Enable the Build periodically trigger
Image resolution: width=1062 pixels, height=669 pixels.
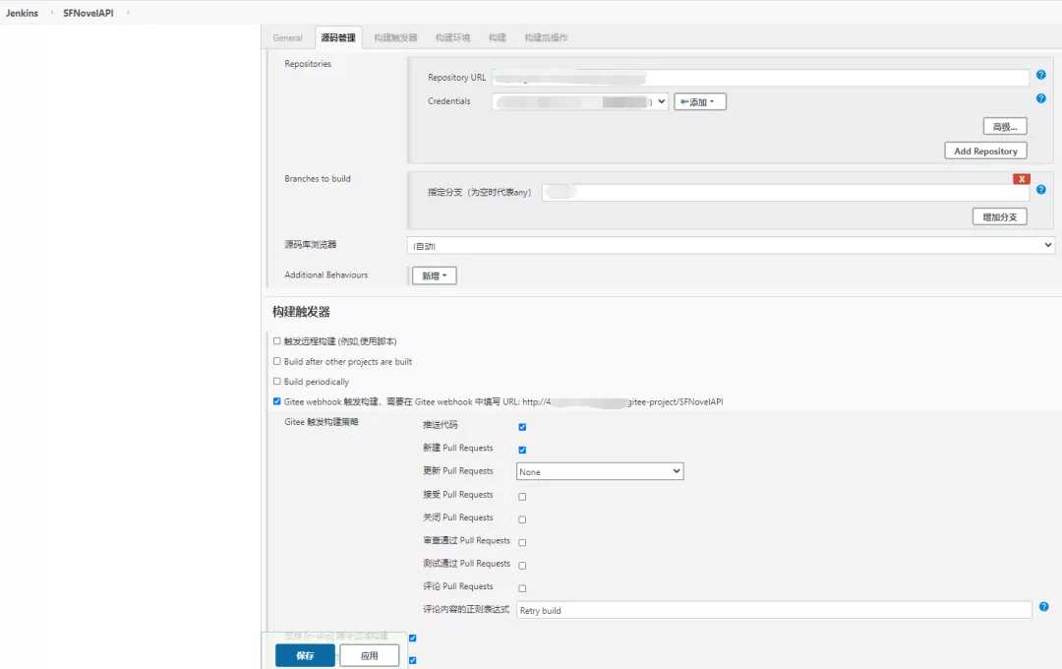276,382
